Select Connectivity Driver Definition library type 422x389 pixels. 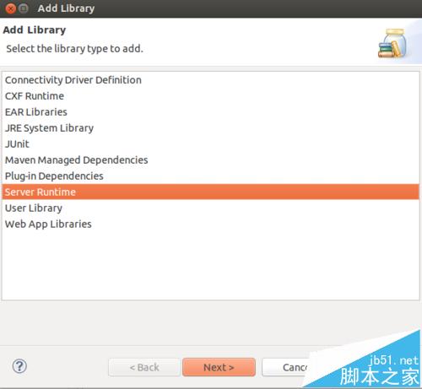click(x=210, y=80)
